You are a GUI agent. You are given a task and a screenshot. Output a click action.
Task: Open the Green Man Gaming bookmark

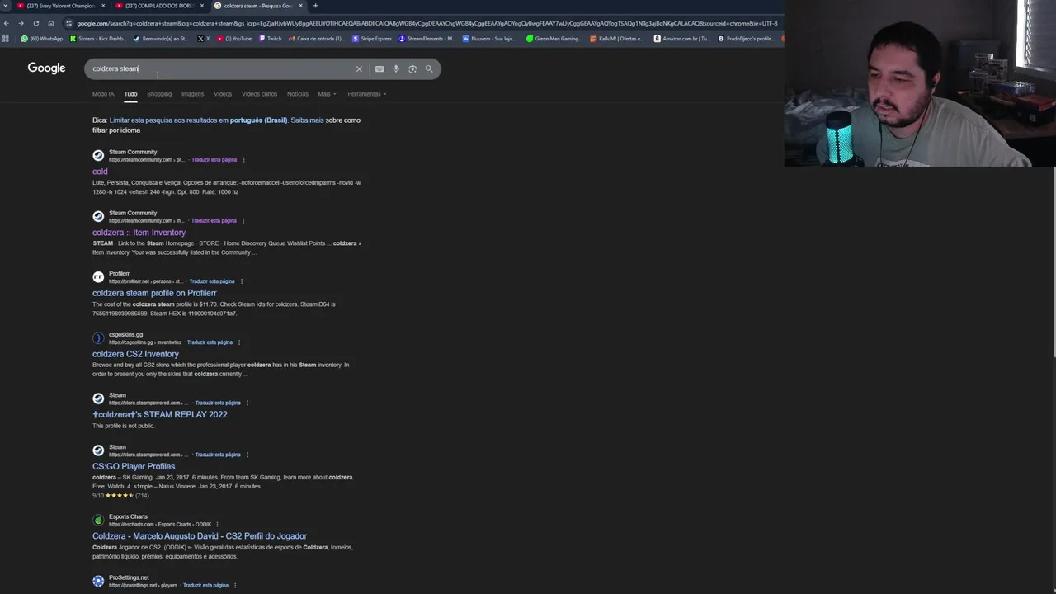tap(554, 39)
